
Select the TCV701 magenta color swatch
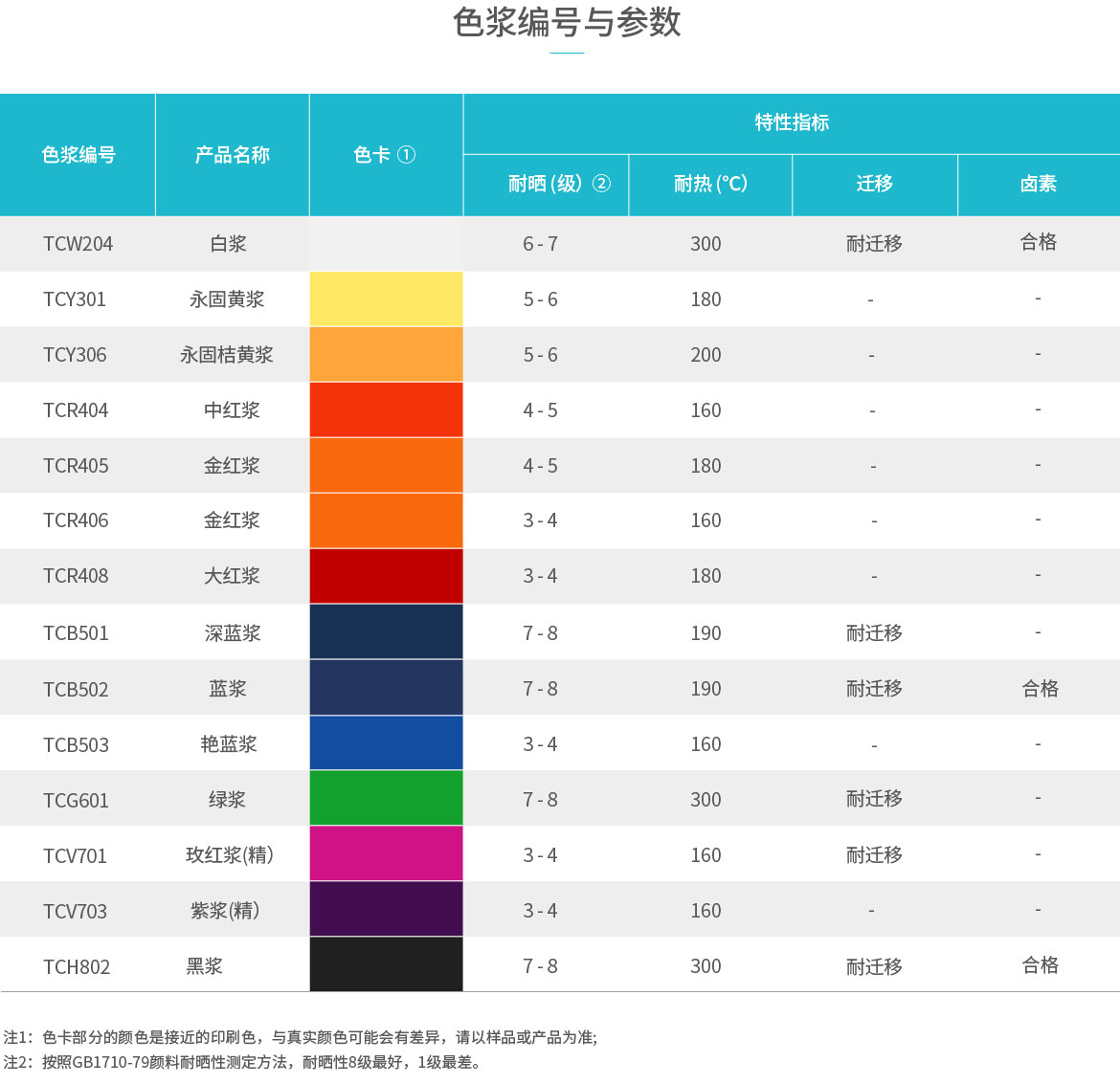tap(386, 853)
